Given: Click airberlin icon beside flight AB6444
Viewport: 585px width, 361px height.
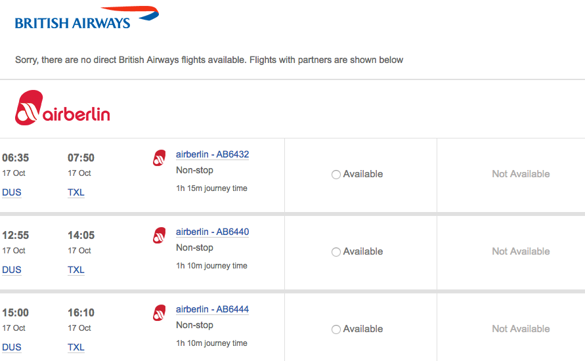Looking at the screenshot, I should [159, 312].
